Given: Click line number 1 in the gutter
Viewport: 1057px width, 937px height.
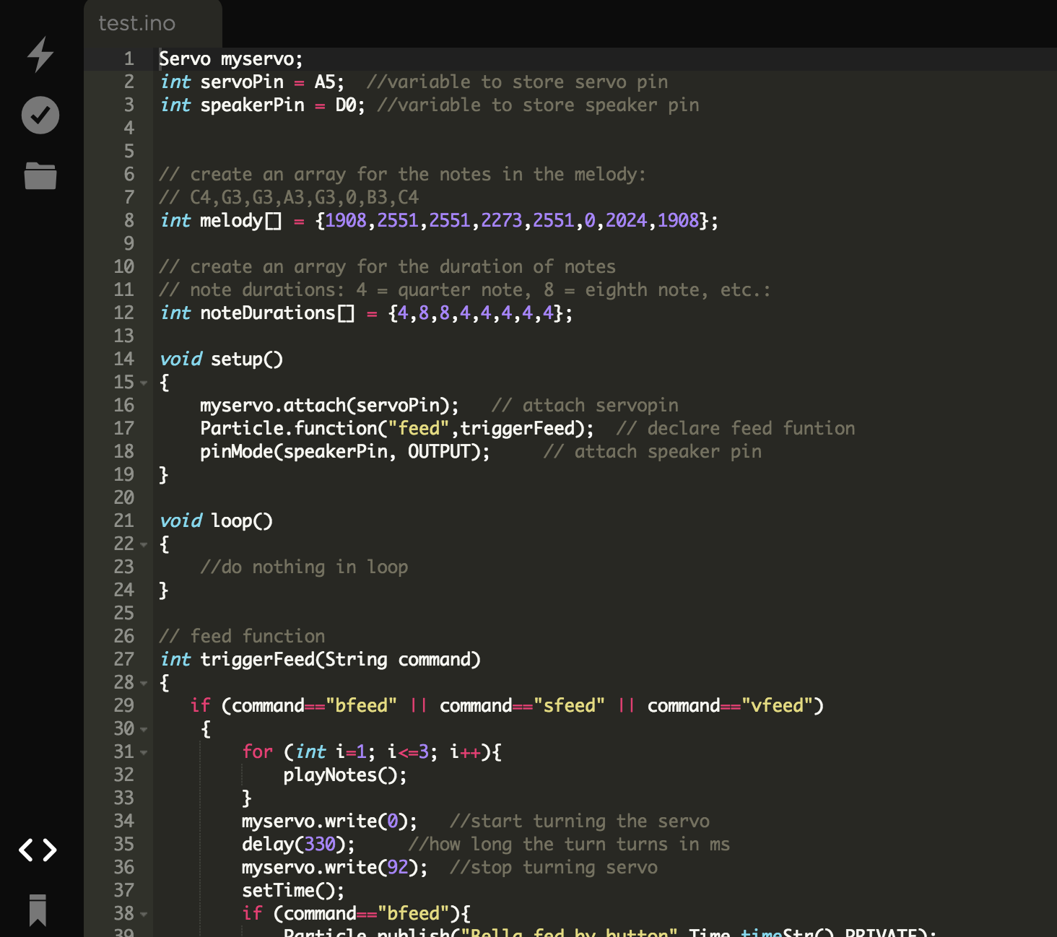Looking at the screenshot, I should pos(129,58).
